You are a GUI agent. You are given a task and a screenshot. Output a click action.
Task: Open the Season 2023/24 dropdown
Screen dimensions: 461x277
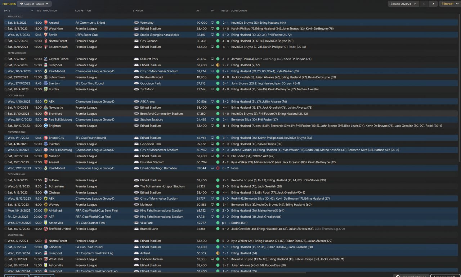(x=403, y=4)
